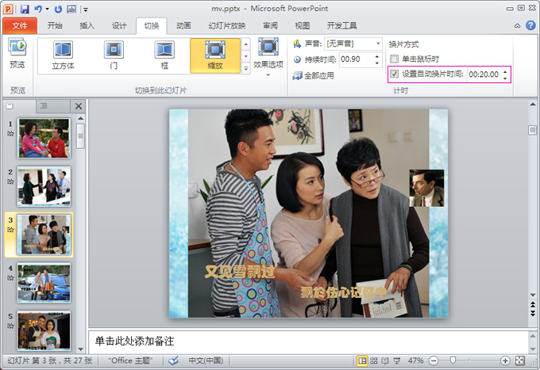
Task: Click the 预览 transition preview button
Action: (x=17, y=54)
